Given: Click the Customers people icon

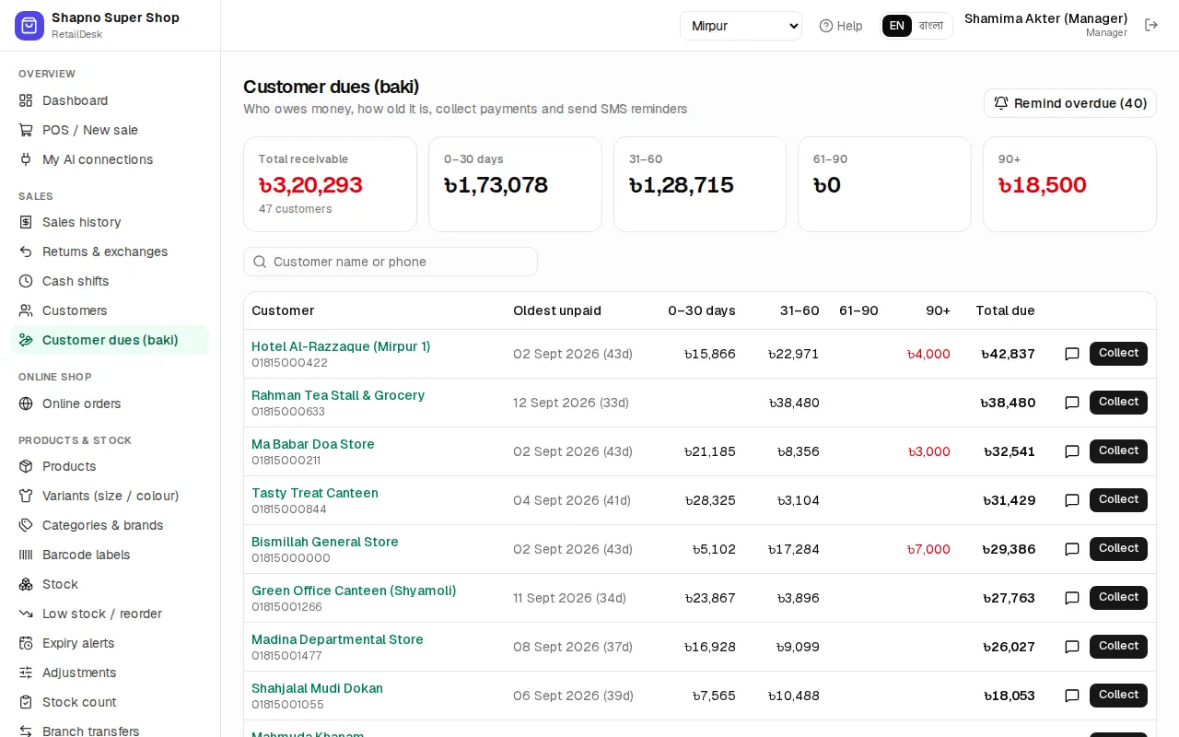Looking at the screenshot, I should [x=26, y=310].
